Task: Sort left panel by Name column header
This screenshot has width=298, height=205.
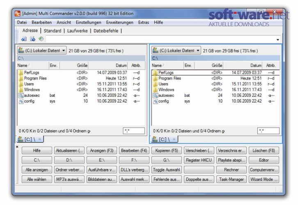Action: 33,66
